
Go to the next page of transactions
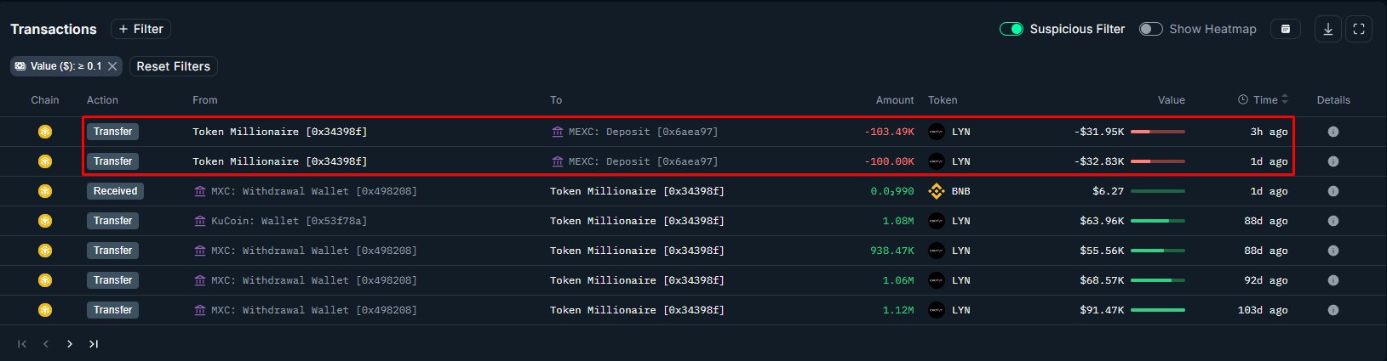(x=70, y=344)
